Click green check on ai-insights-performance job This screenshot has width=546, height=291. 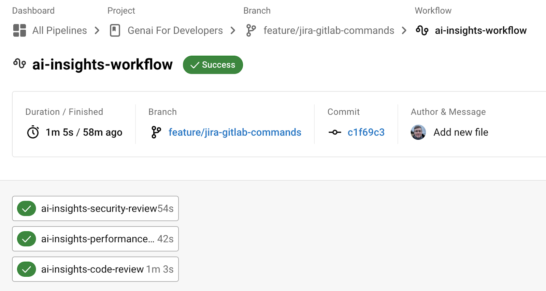tap(27, 239)
